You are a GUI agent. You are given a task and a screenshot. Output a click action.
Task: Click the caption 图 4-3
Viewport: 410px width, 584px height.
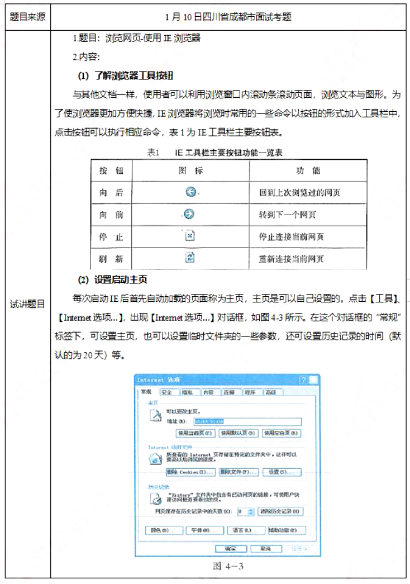click(228, 566)
